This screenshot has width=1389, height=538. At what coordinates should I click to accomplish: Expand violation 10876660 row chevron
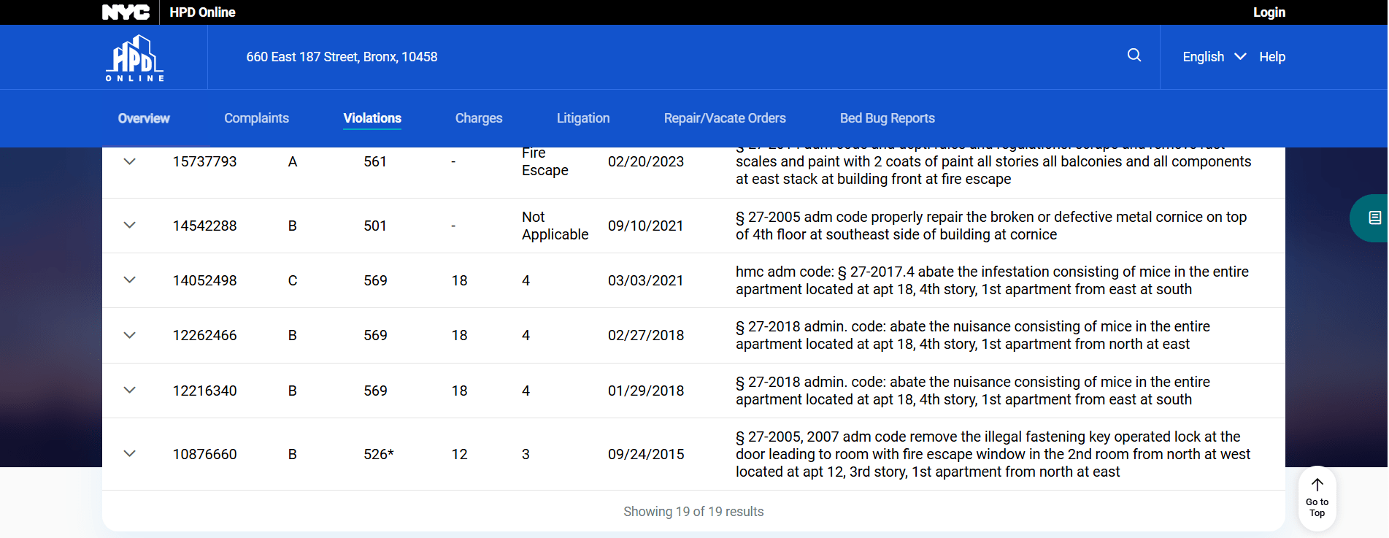tap(130, 453)
